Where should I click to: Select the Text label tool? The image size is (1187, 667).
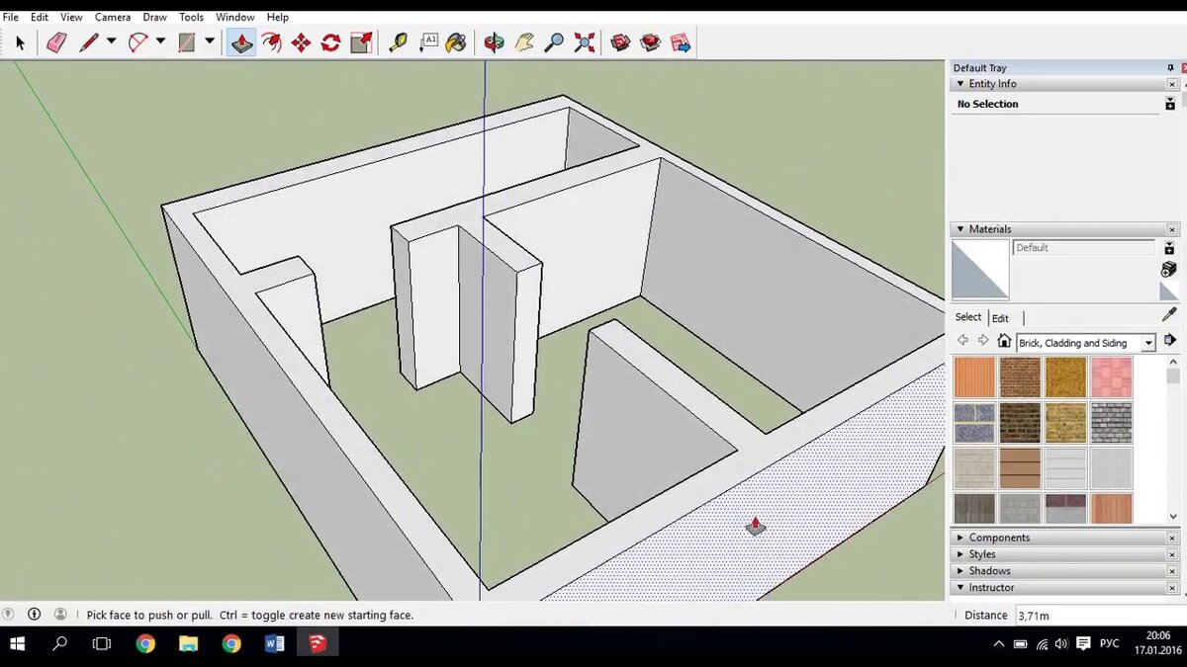(x=428, y=42)
